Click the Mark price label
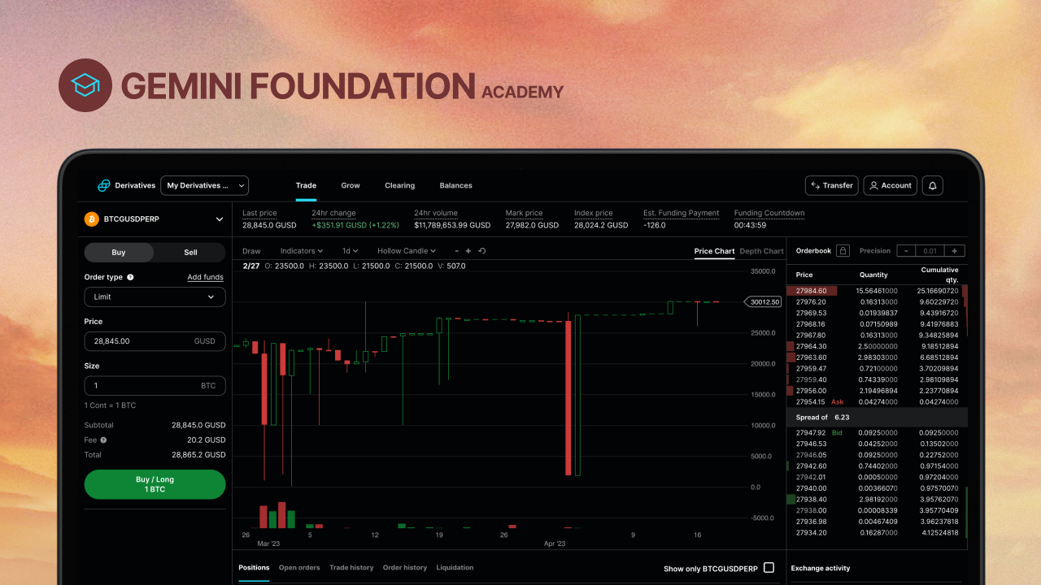Viewport: 1041px width, 585px height. pyautogui.click(x=524, y=213)
